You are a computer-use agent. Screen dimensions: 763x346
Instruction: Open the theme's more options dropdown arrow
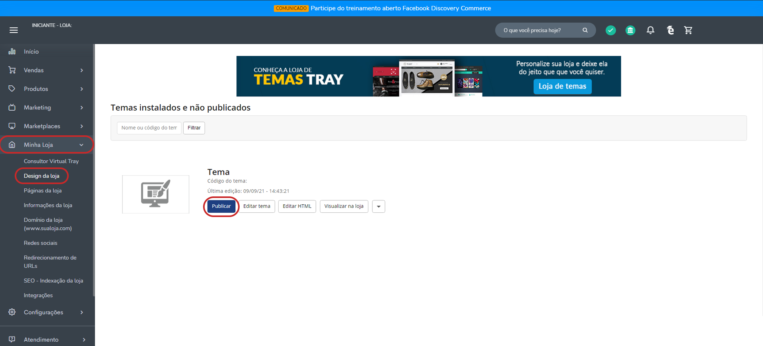click(x=378, y=206)
